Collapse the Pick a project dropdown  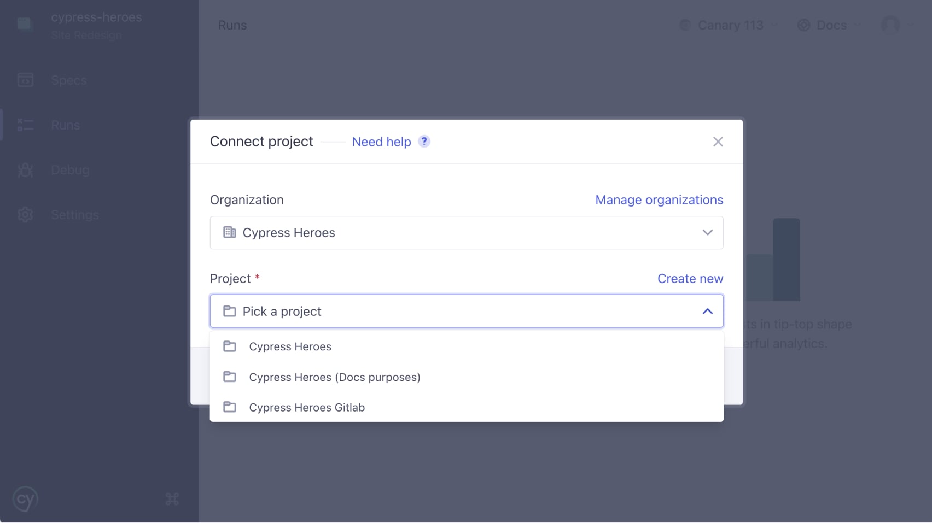(707, 312)
